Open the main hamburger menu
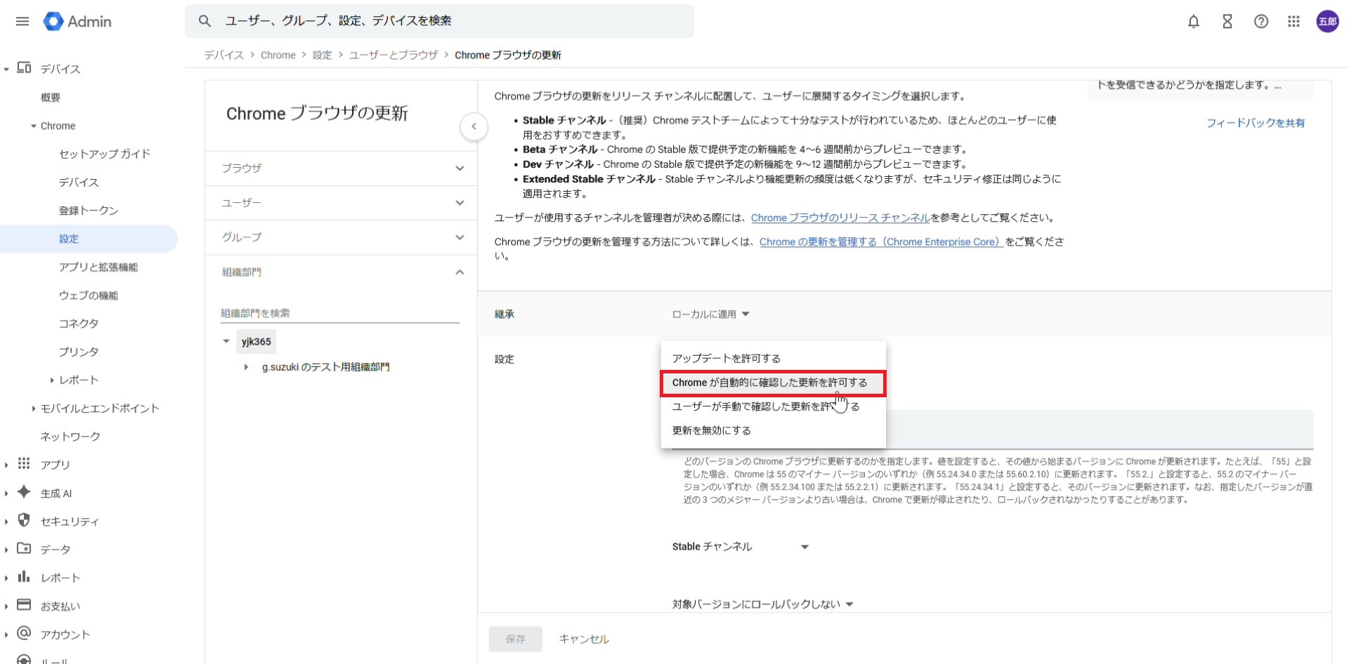Image resolution: width=1349 pixels, height=664 pixels. [x=22, y=21]
